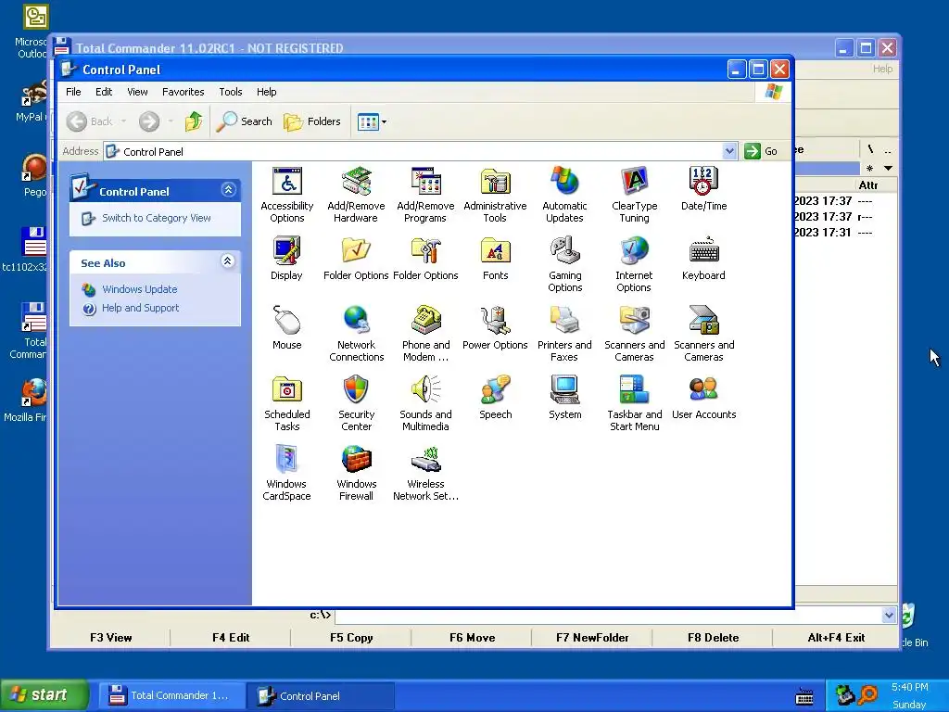This screenshot has height=712, width=949.
Task: Click the taskbar clock showing 5:40 PM
Action: [910, 687]
